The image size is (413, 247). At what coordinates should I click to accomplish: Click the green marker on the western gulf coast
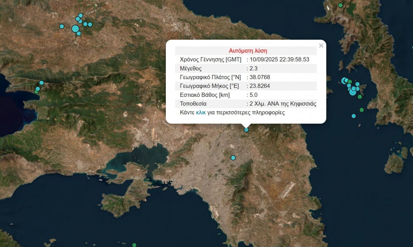[x=36, y=92]
